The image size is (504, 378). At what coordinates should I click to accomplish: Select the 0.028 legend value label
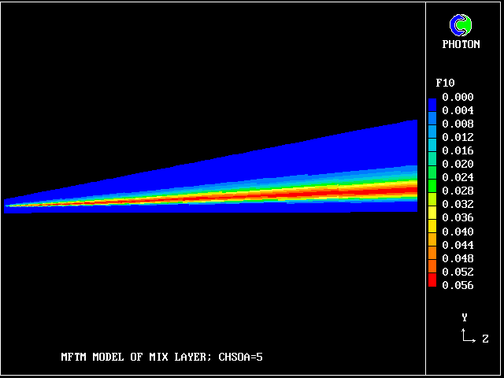point(458,191)
